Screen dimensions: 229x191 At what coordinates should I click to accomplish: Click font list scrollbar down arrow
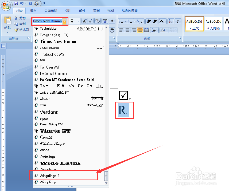[106, 183]
